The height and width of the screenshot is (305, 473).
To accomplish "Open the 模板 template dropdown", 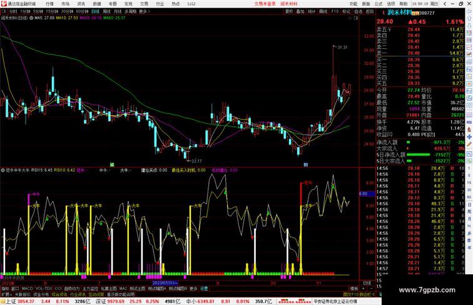I will [x=354, y=289].
